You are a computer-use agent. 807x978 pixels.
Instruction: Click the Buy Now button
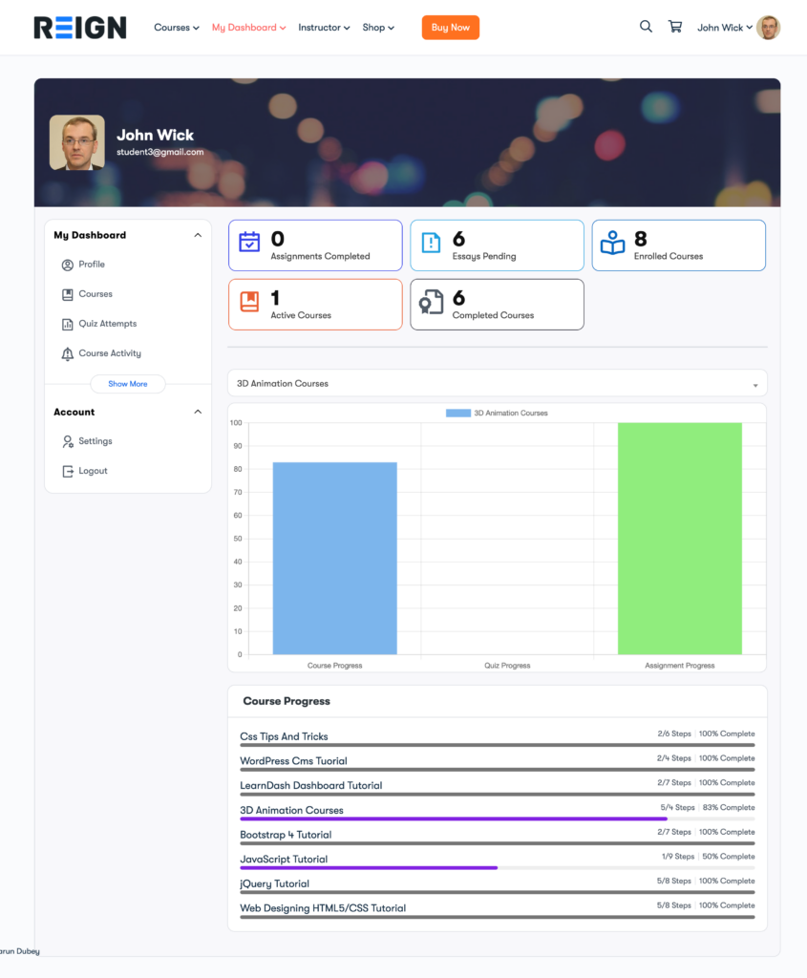click(450, 27)
